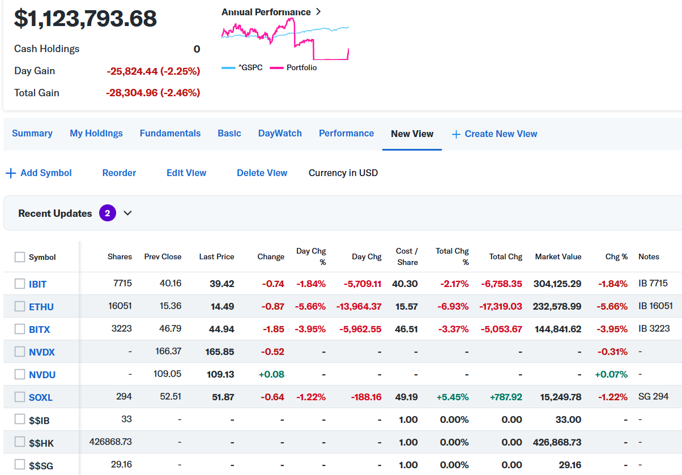This screenshot has height=475, width=682.
Task: Click the annual performance chart thumbnail
Action: point(285,38)
